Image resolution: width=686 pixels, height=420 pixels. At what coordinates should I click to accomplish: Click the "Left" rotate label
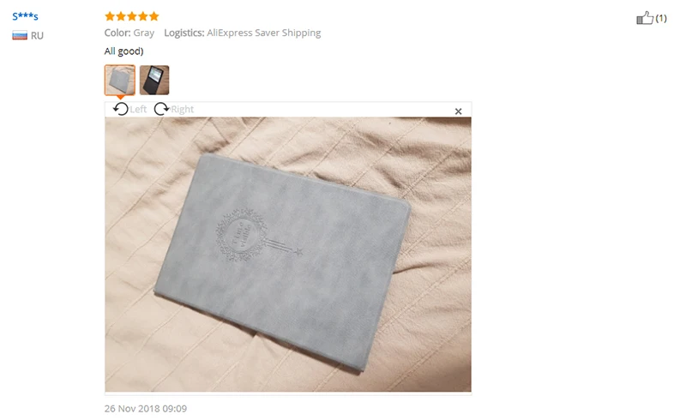pyautogui.click(x=138, y=110)
